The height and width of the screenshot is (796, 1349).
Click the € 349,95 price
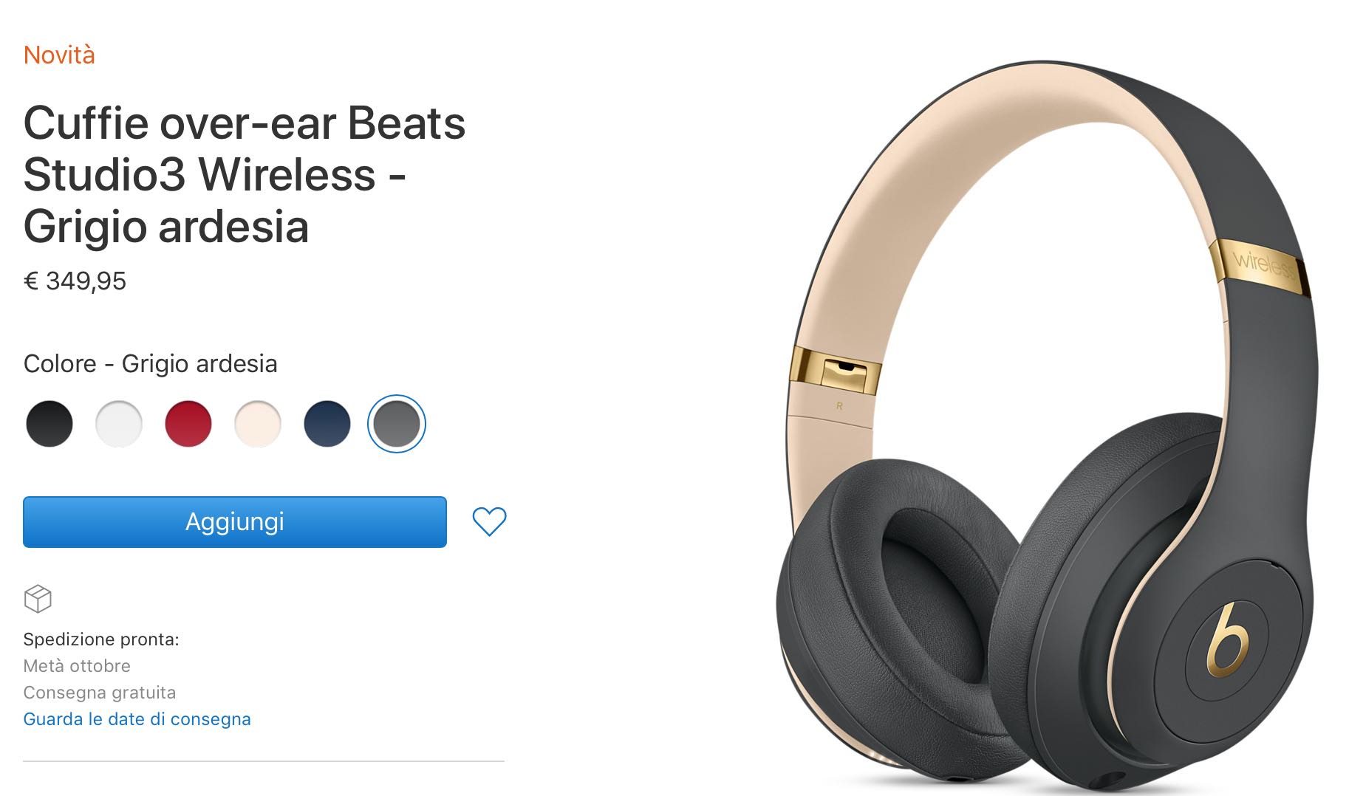coord(75,281)
